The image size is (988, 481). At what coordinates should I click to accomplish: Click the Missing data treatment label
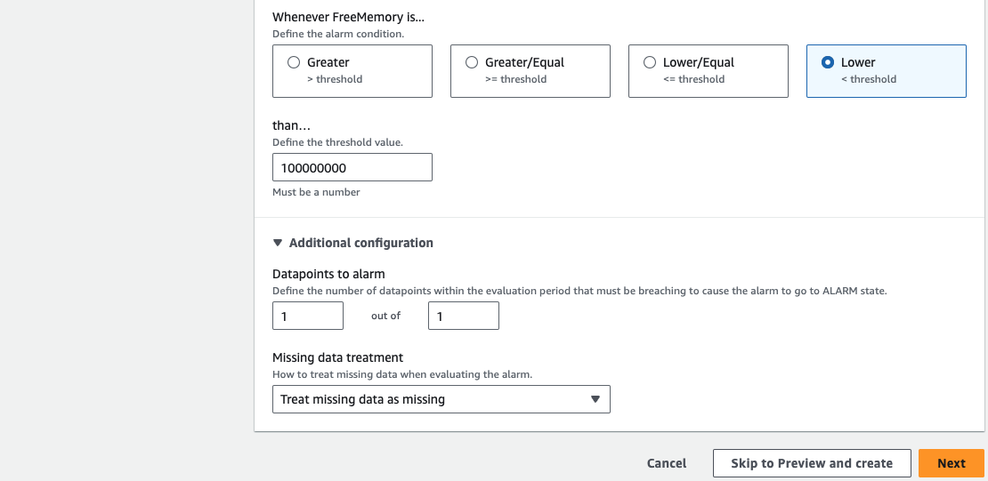tap(337, 357)
